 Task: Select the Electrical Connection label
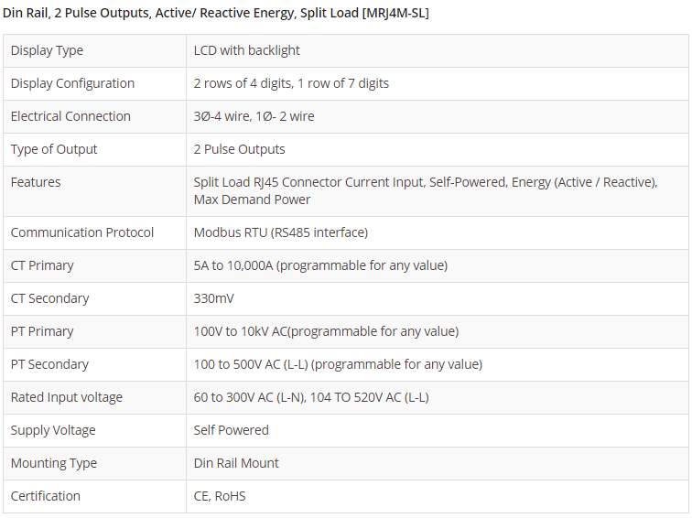coord(70,116)
